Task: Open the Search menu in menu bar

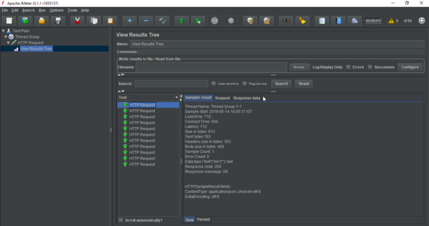Action: click(28, 11)
